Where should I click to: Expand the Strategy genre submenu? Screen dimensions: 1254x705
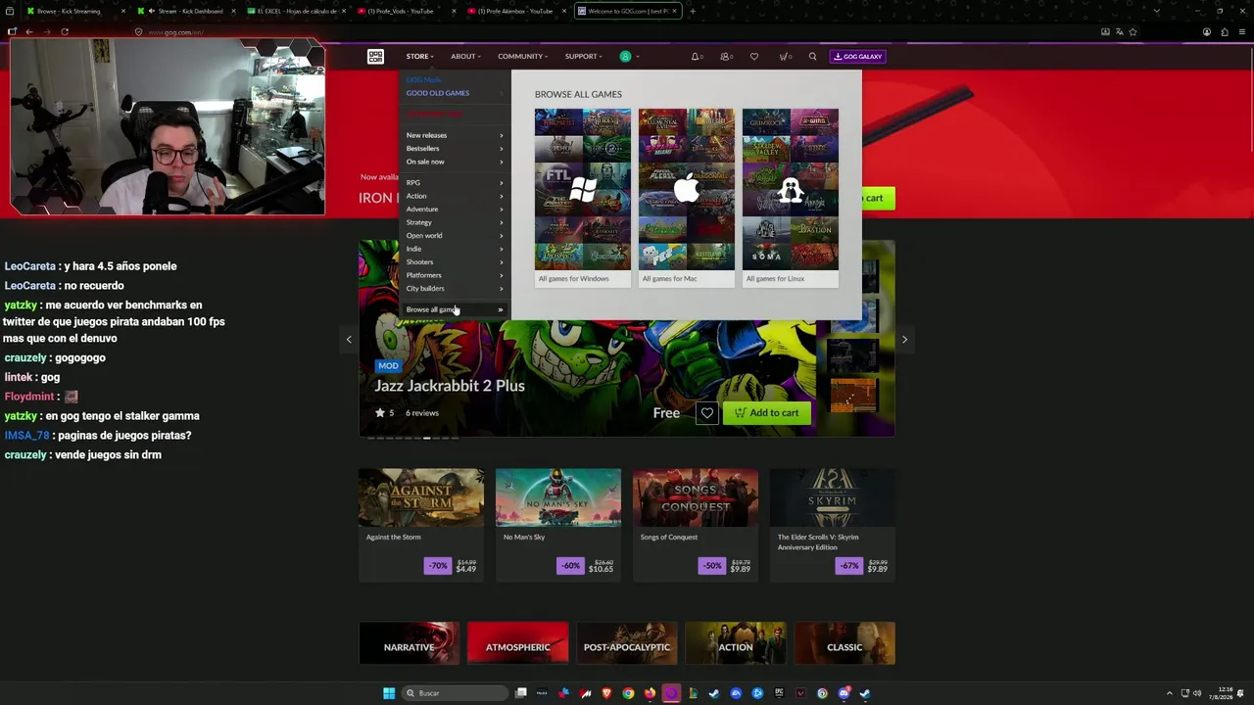[x=455, y=222]
